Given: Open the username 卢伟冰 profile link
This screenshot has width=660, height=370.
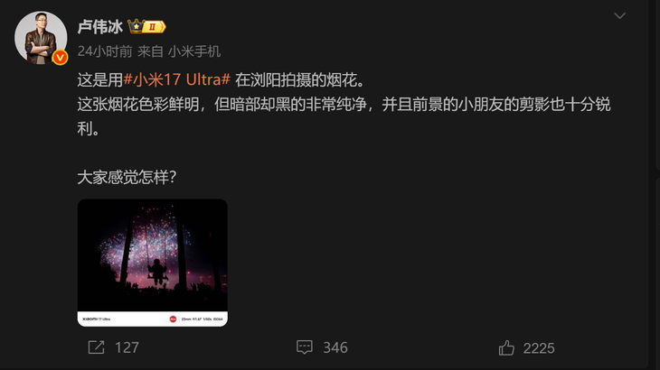Looking at the screenshot, I should pos(100,27).
